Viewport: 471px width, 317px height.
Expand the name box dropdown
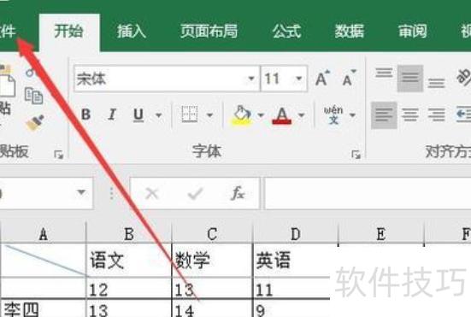tap(81, 192)
